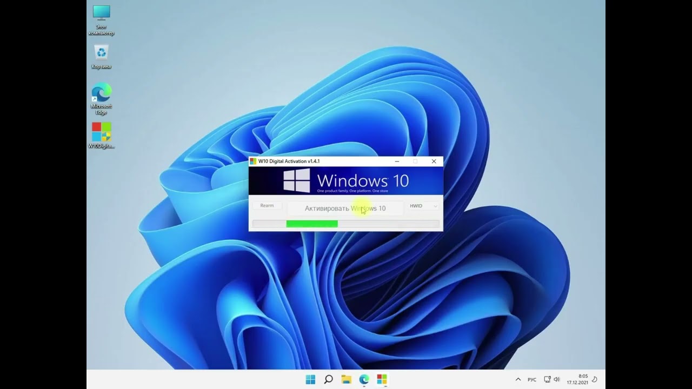Viewport: 692px width, 389px height.
Task: Click the Rearm button
Action: point(267,206)
